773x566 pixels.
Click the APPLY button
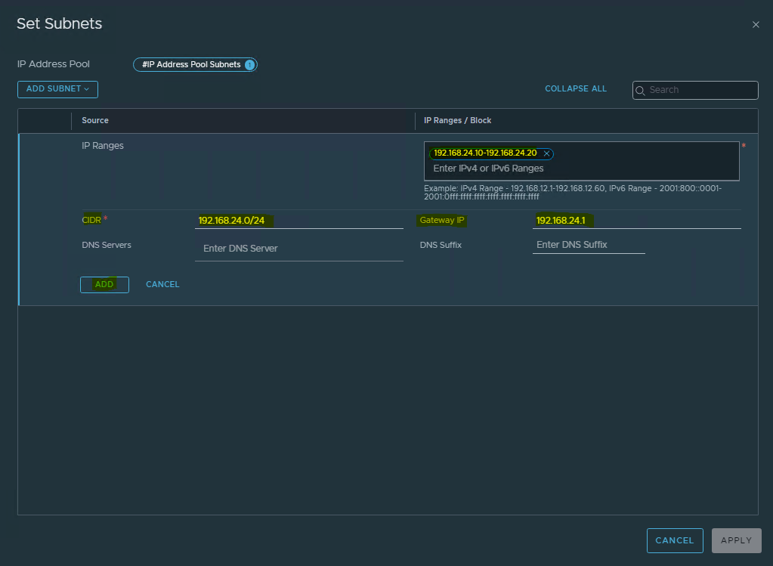click(x=736, y=540)
